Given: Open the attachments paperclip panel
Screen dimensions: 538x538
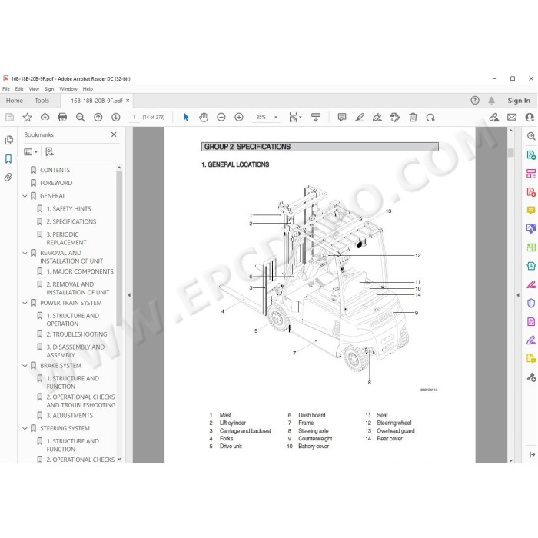Looking at the screenshot, I should click(8, 177).
